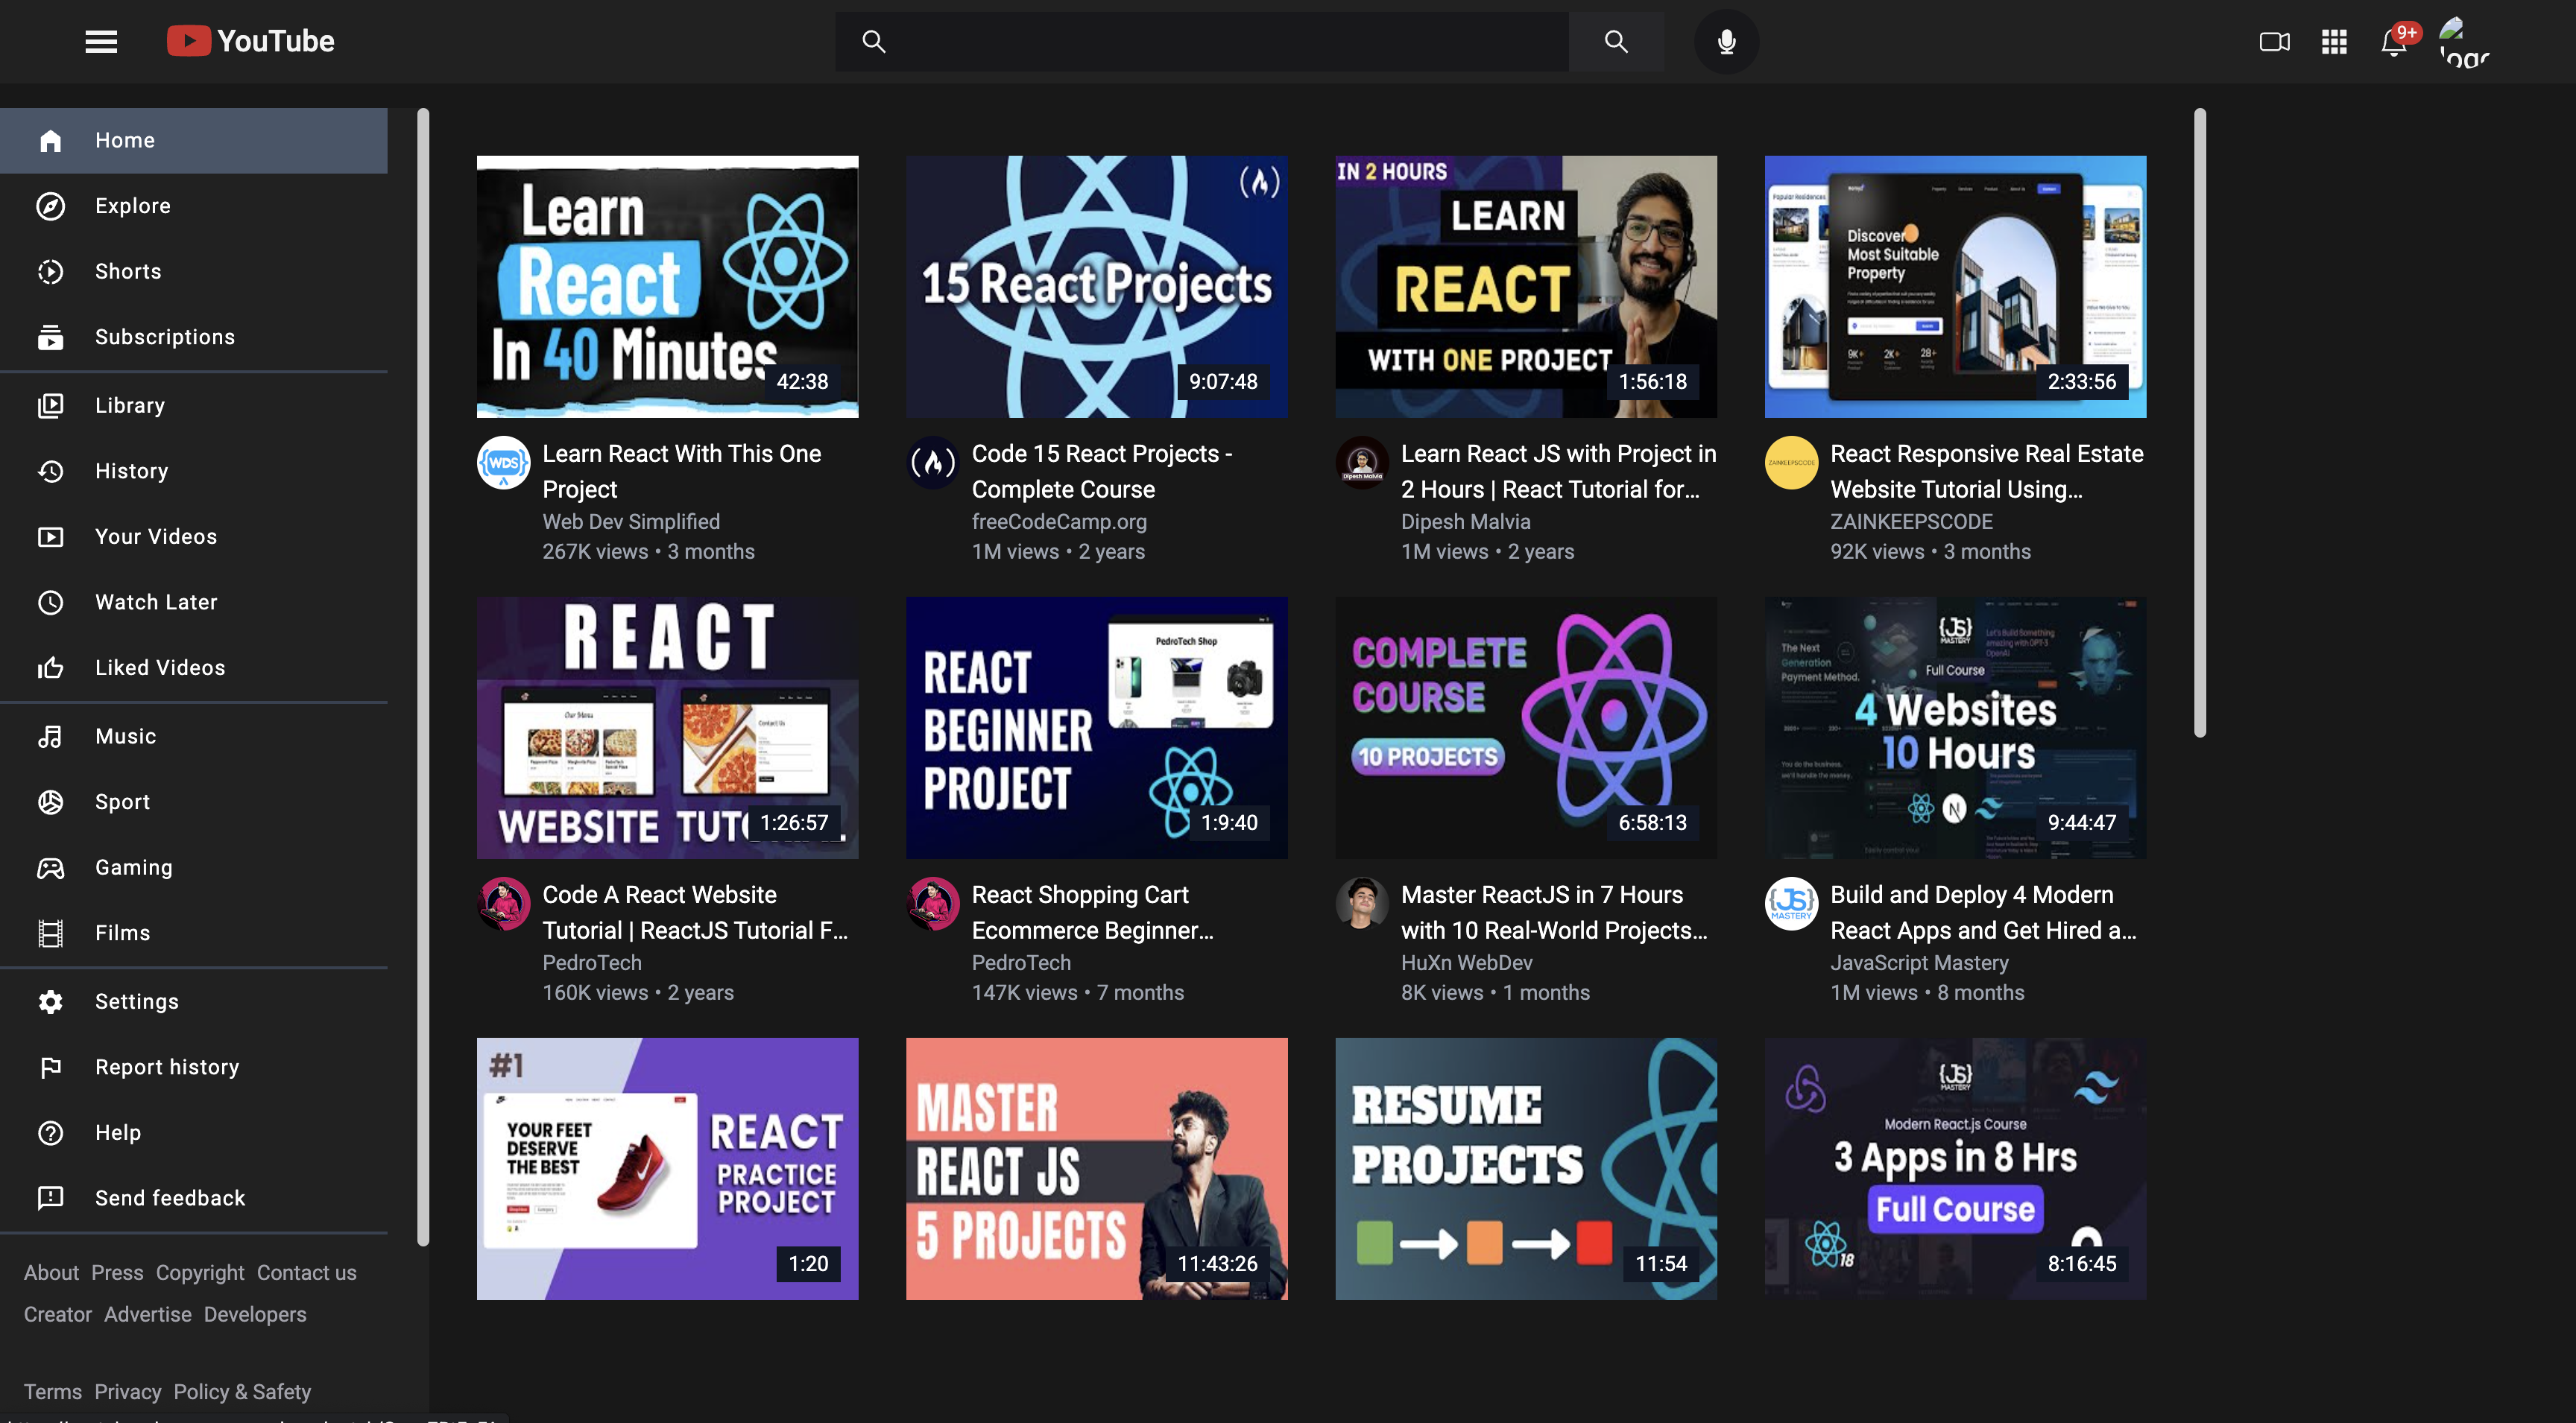Click the Report history flag icon
2576x1423 pixels.
pos(51,1067)
